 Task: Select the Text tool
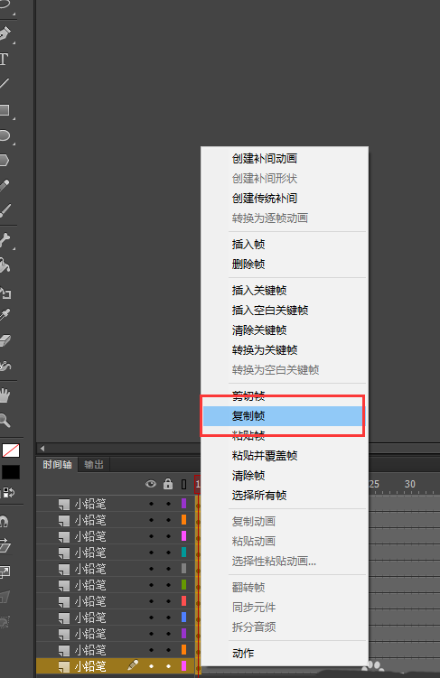pyautogui.click(x=4, y=60)
